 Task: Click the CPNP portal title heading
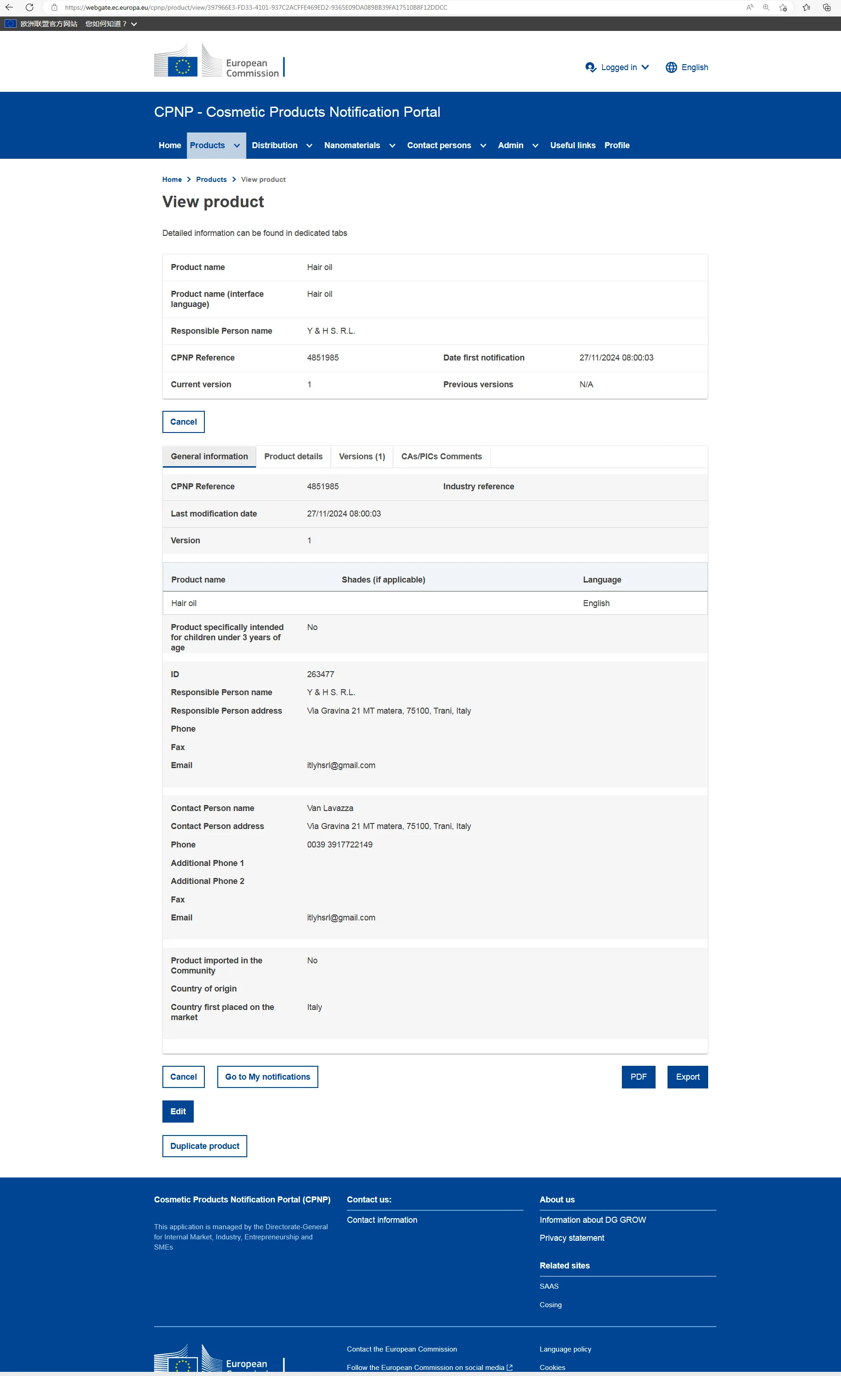pyautogui.click(x=297, y=112)
